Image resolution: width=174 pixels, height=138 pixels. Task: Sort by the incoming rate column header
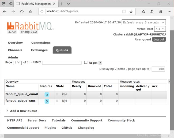[127, 86]
